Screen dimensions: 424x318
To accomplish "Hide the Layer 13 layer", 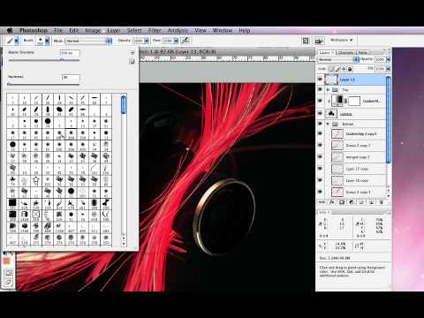I will point(320,79).
